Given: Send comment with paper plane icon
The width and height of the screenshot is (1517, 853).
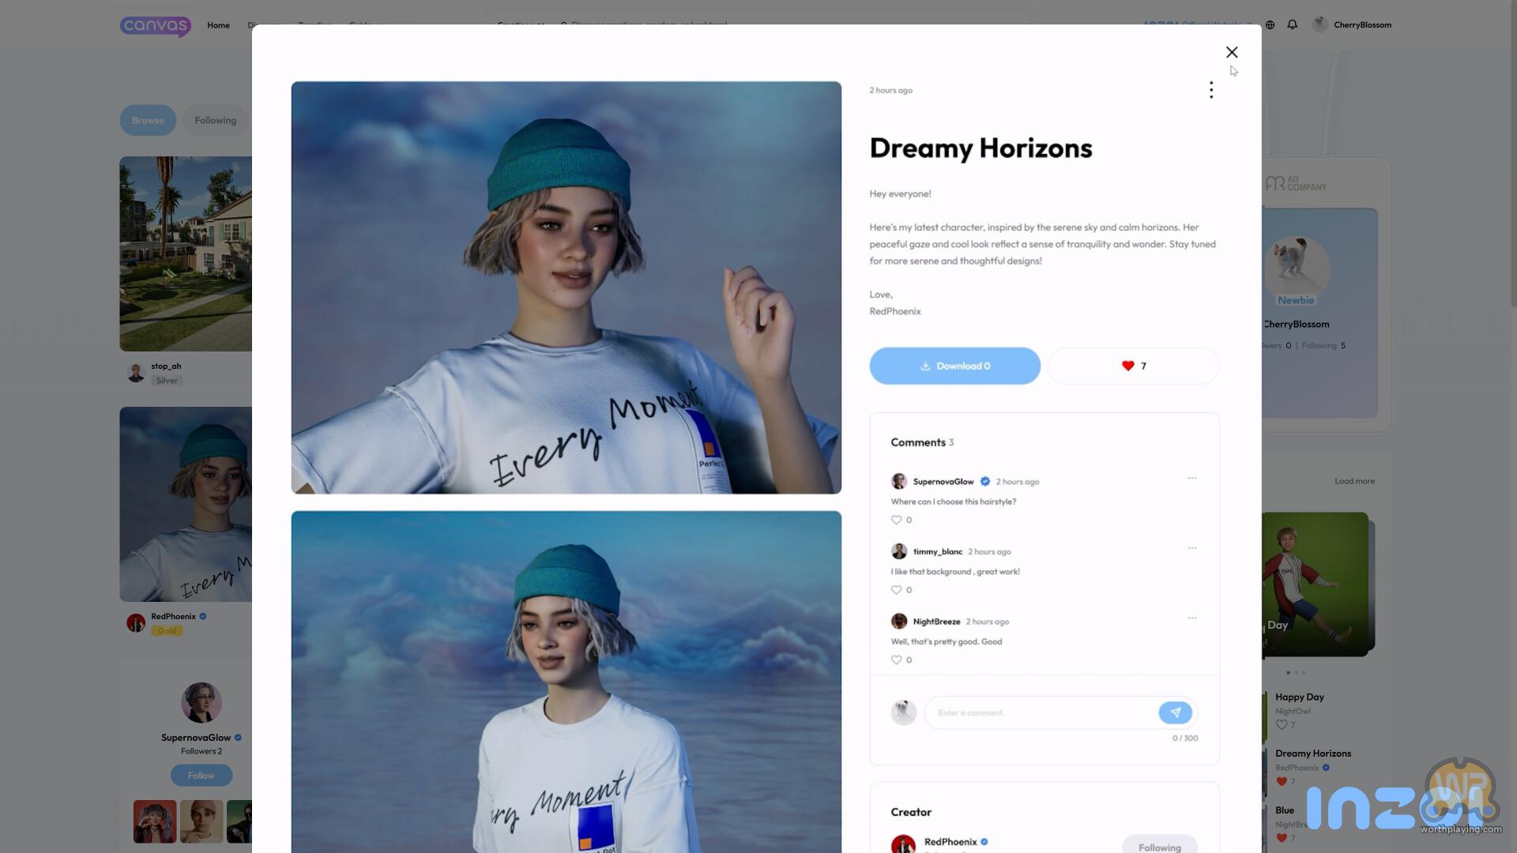Looking at the screenshot, I should 1175,712.
